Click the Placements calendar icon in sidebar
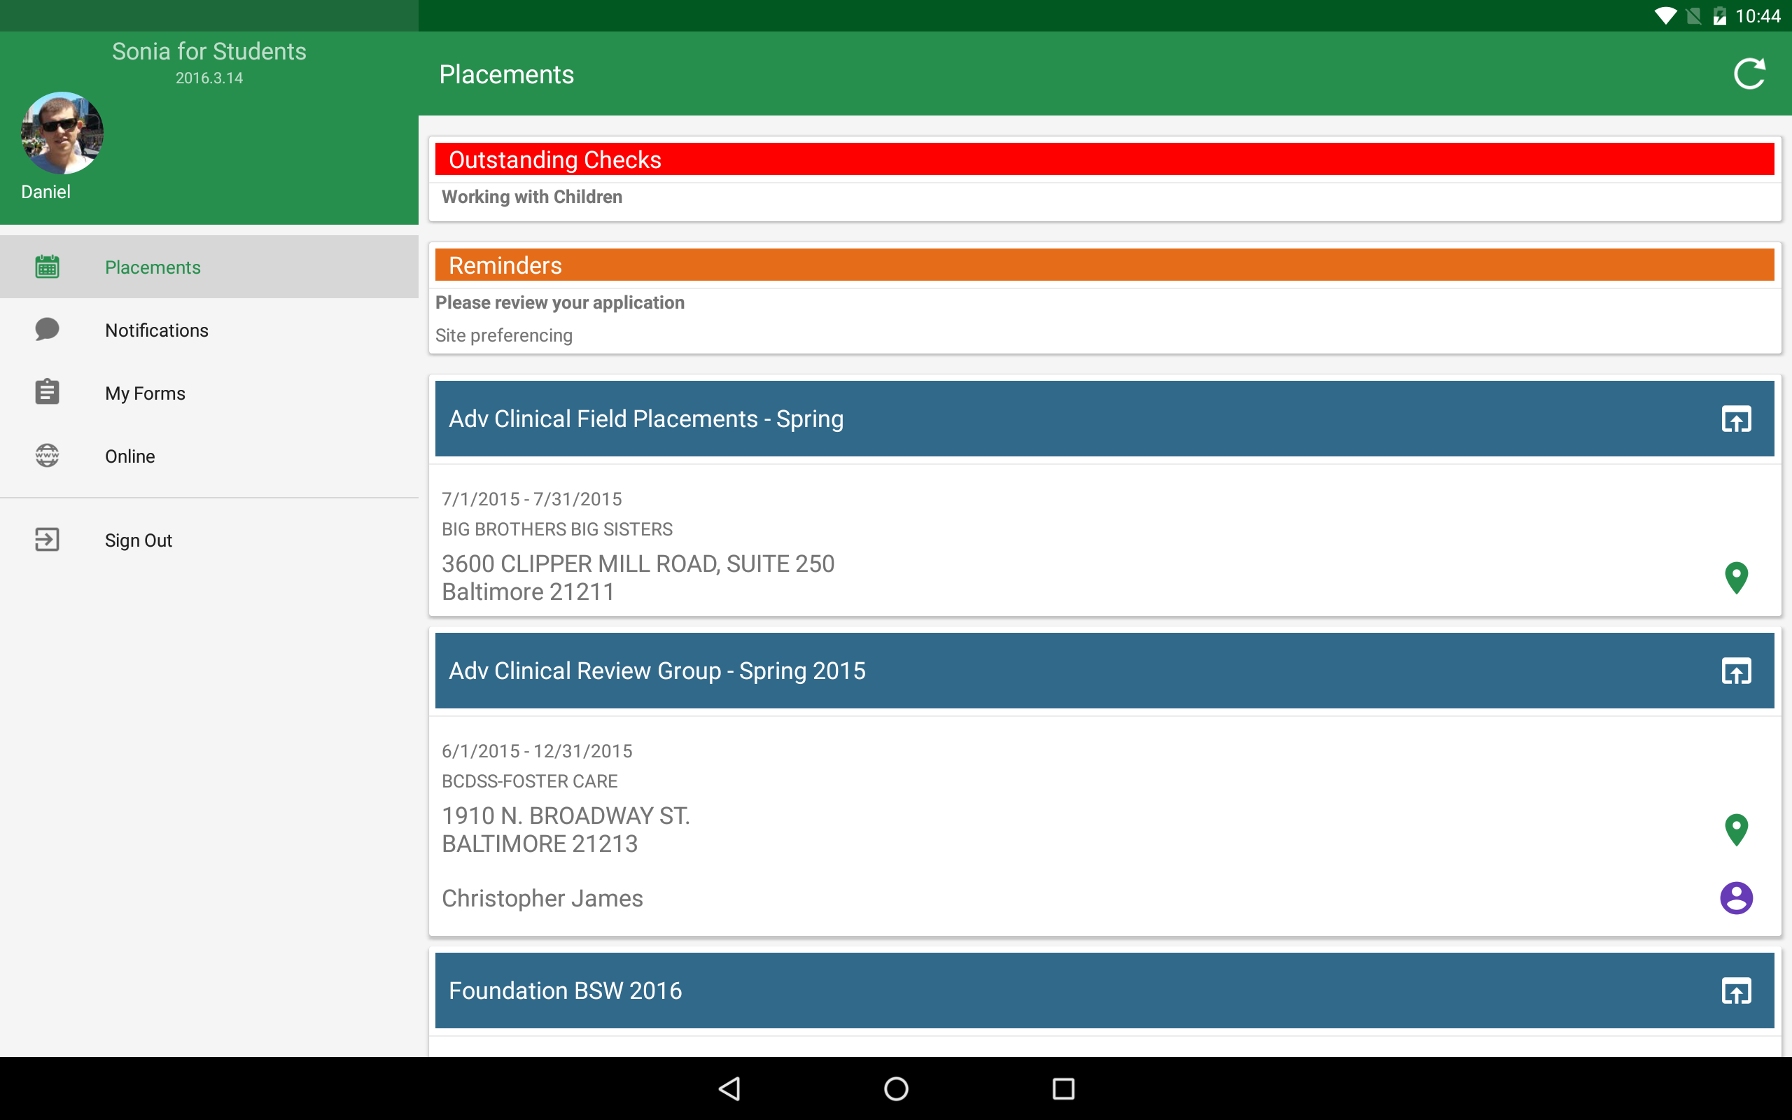Viewport: 1792px width, 1120px height. click(x=48, y=267)
